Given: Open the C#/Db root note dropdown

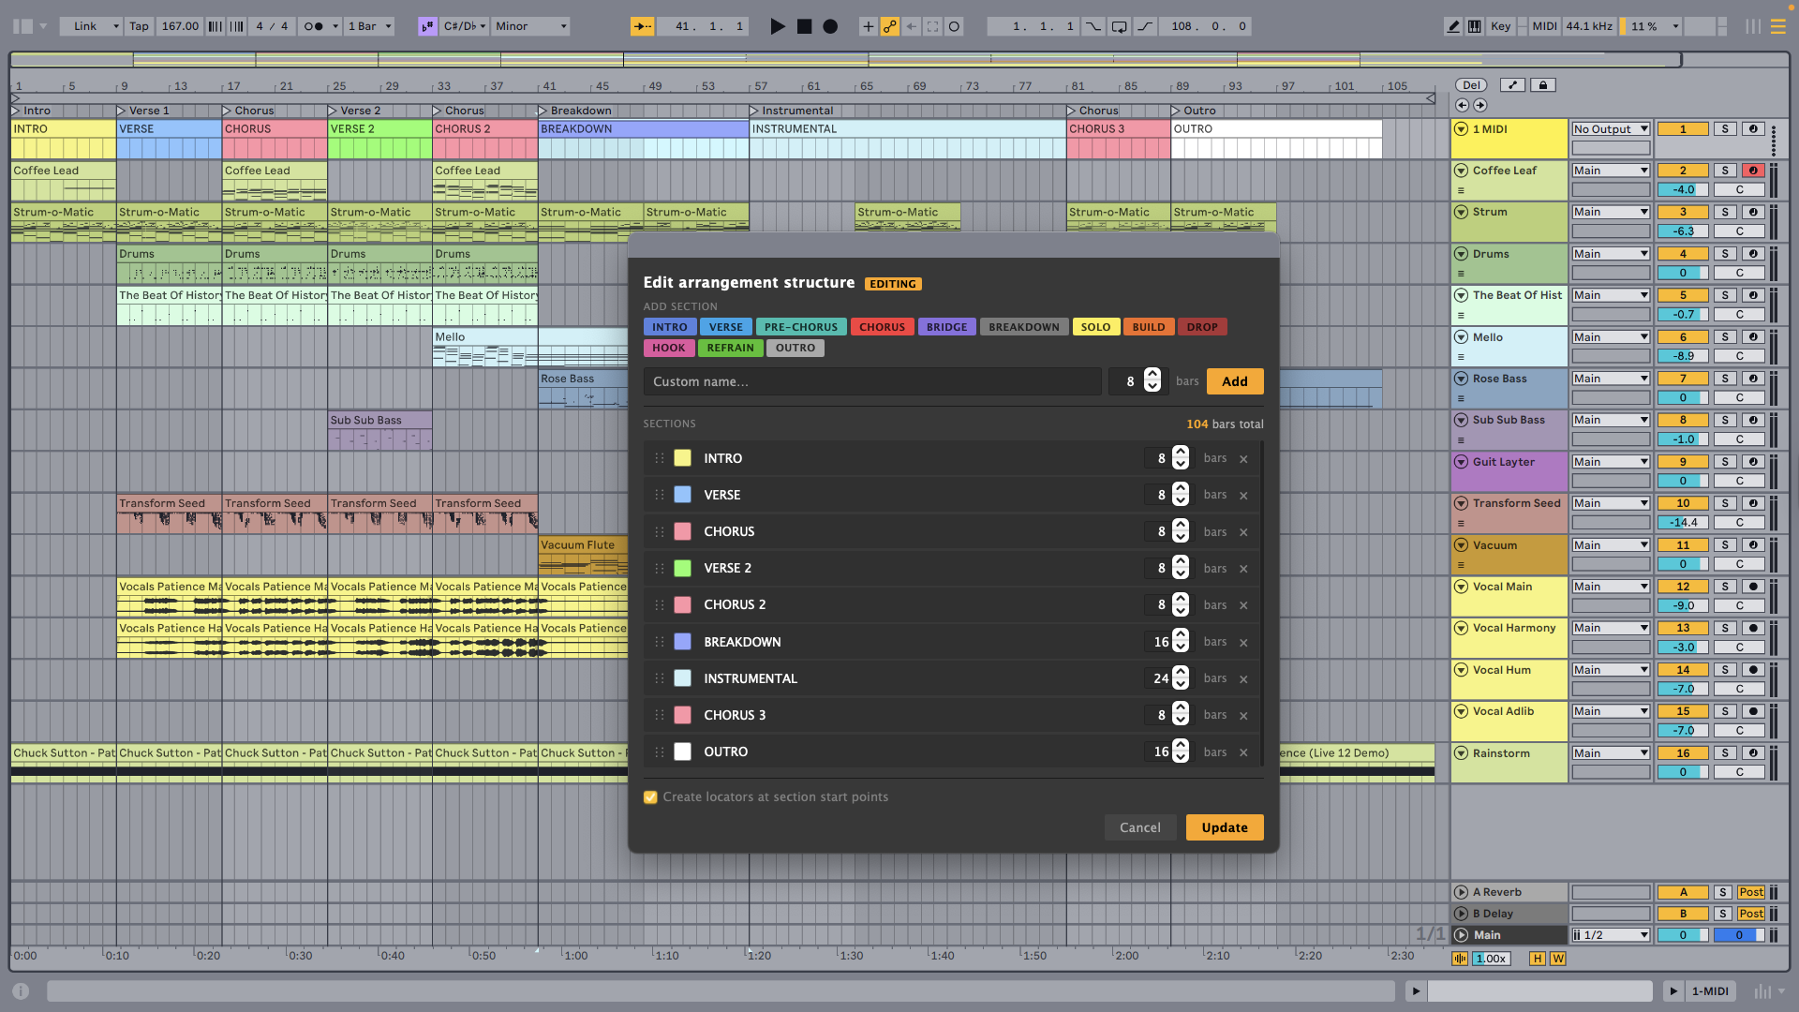Looking at the screenshot, I should (465, 26).
